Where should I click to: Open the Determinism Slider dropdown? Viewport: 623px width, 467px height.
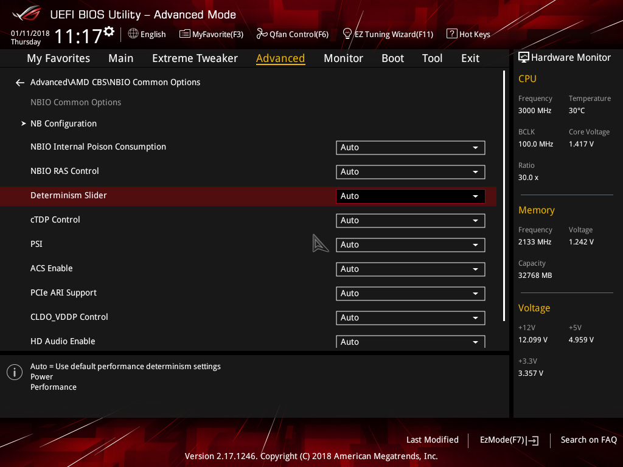(x=411, y=196)
